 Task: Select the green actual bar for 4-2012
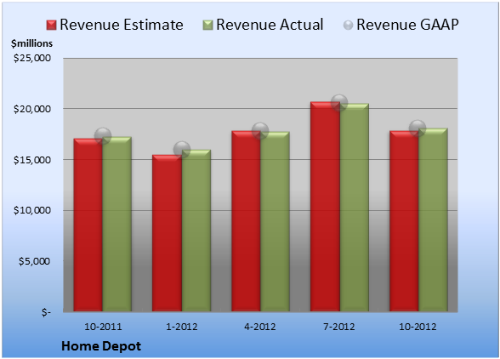(275, 221)
